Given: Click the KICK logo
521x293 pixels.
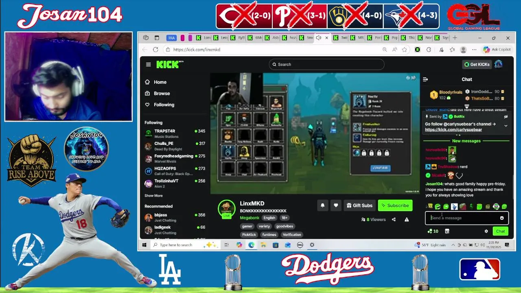Looking at the screenshot, I should pyautogui.click(x=170, y=64).
